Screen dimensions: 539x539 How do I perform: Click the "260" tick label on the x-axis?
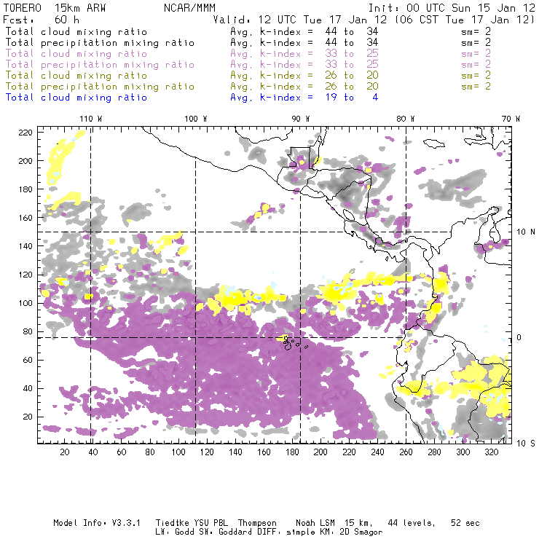406,452
